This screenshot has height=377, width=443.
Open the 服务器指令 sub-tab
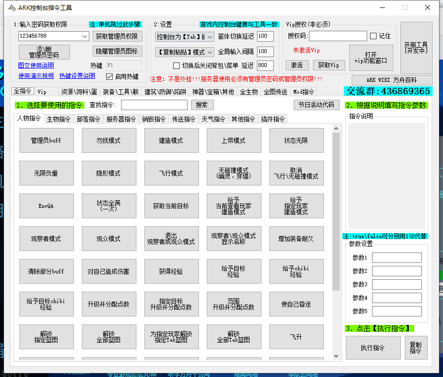pos(121,119)
